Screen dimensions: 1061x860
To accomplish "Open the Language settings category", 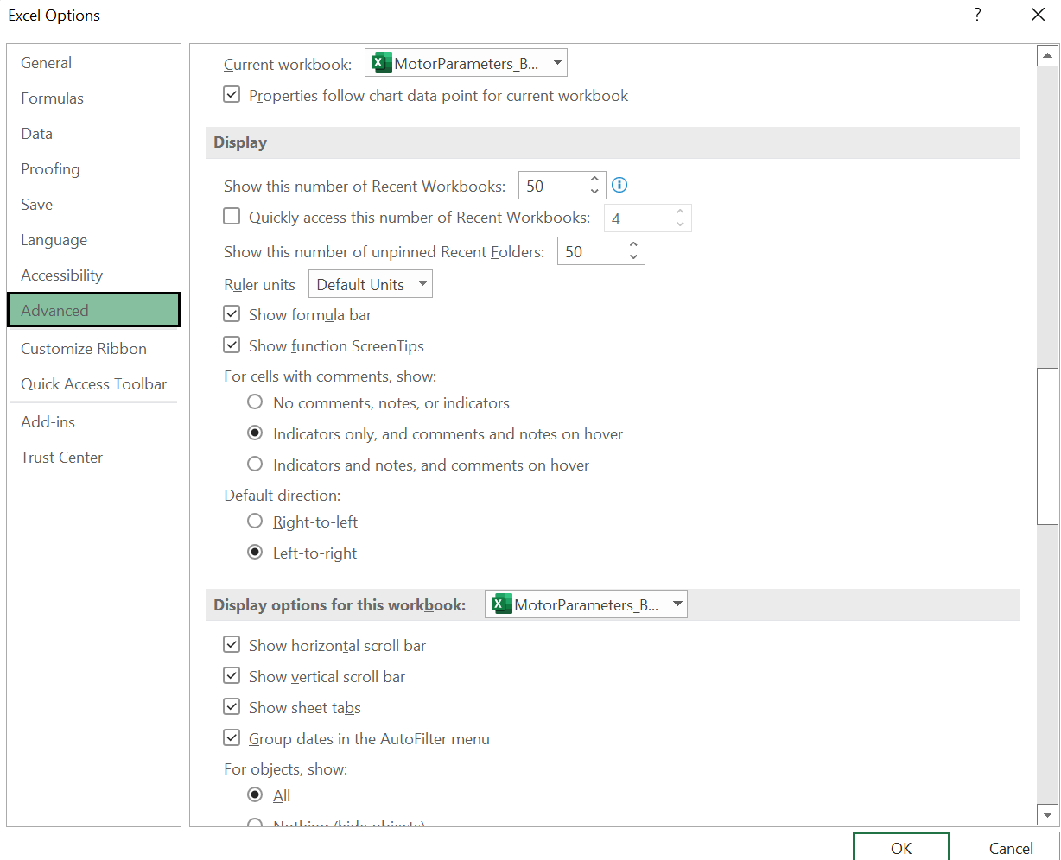I will tap(93, 240).
